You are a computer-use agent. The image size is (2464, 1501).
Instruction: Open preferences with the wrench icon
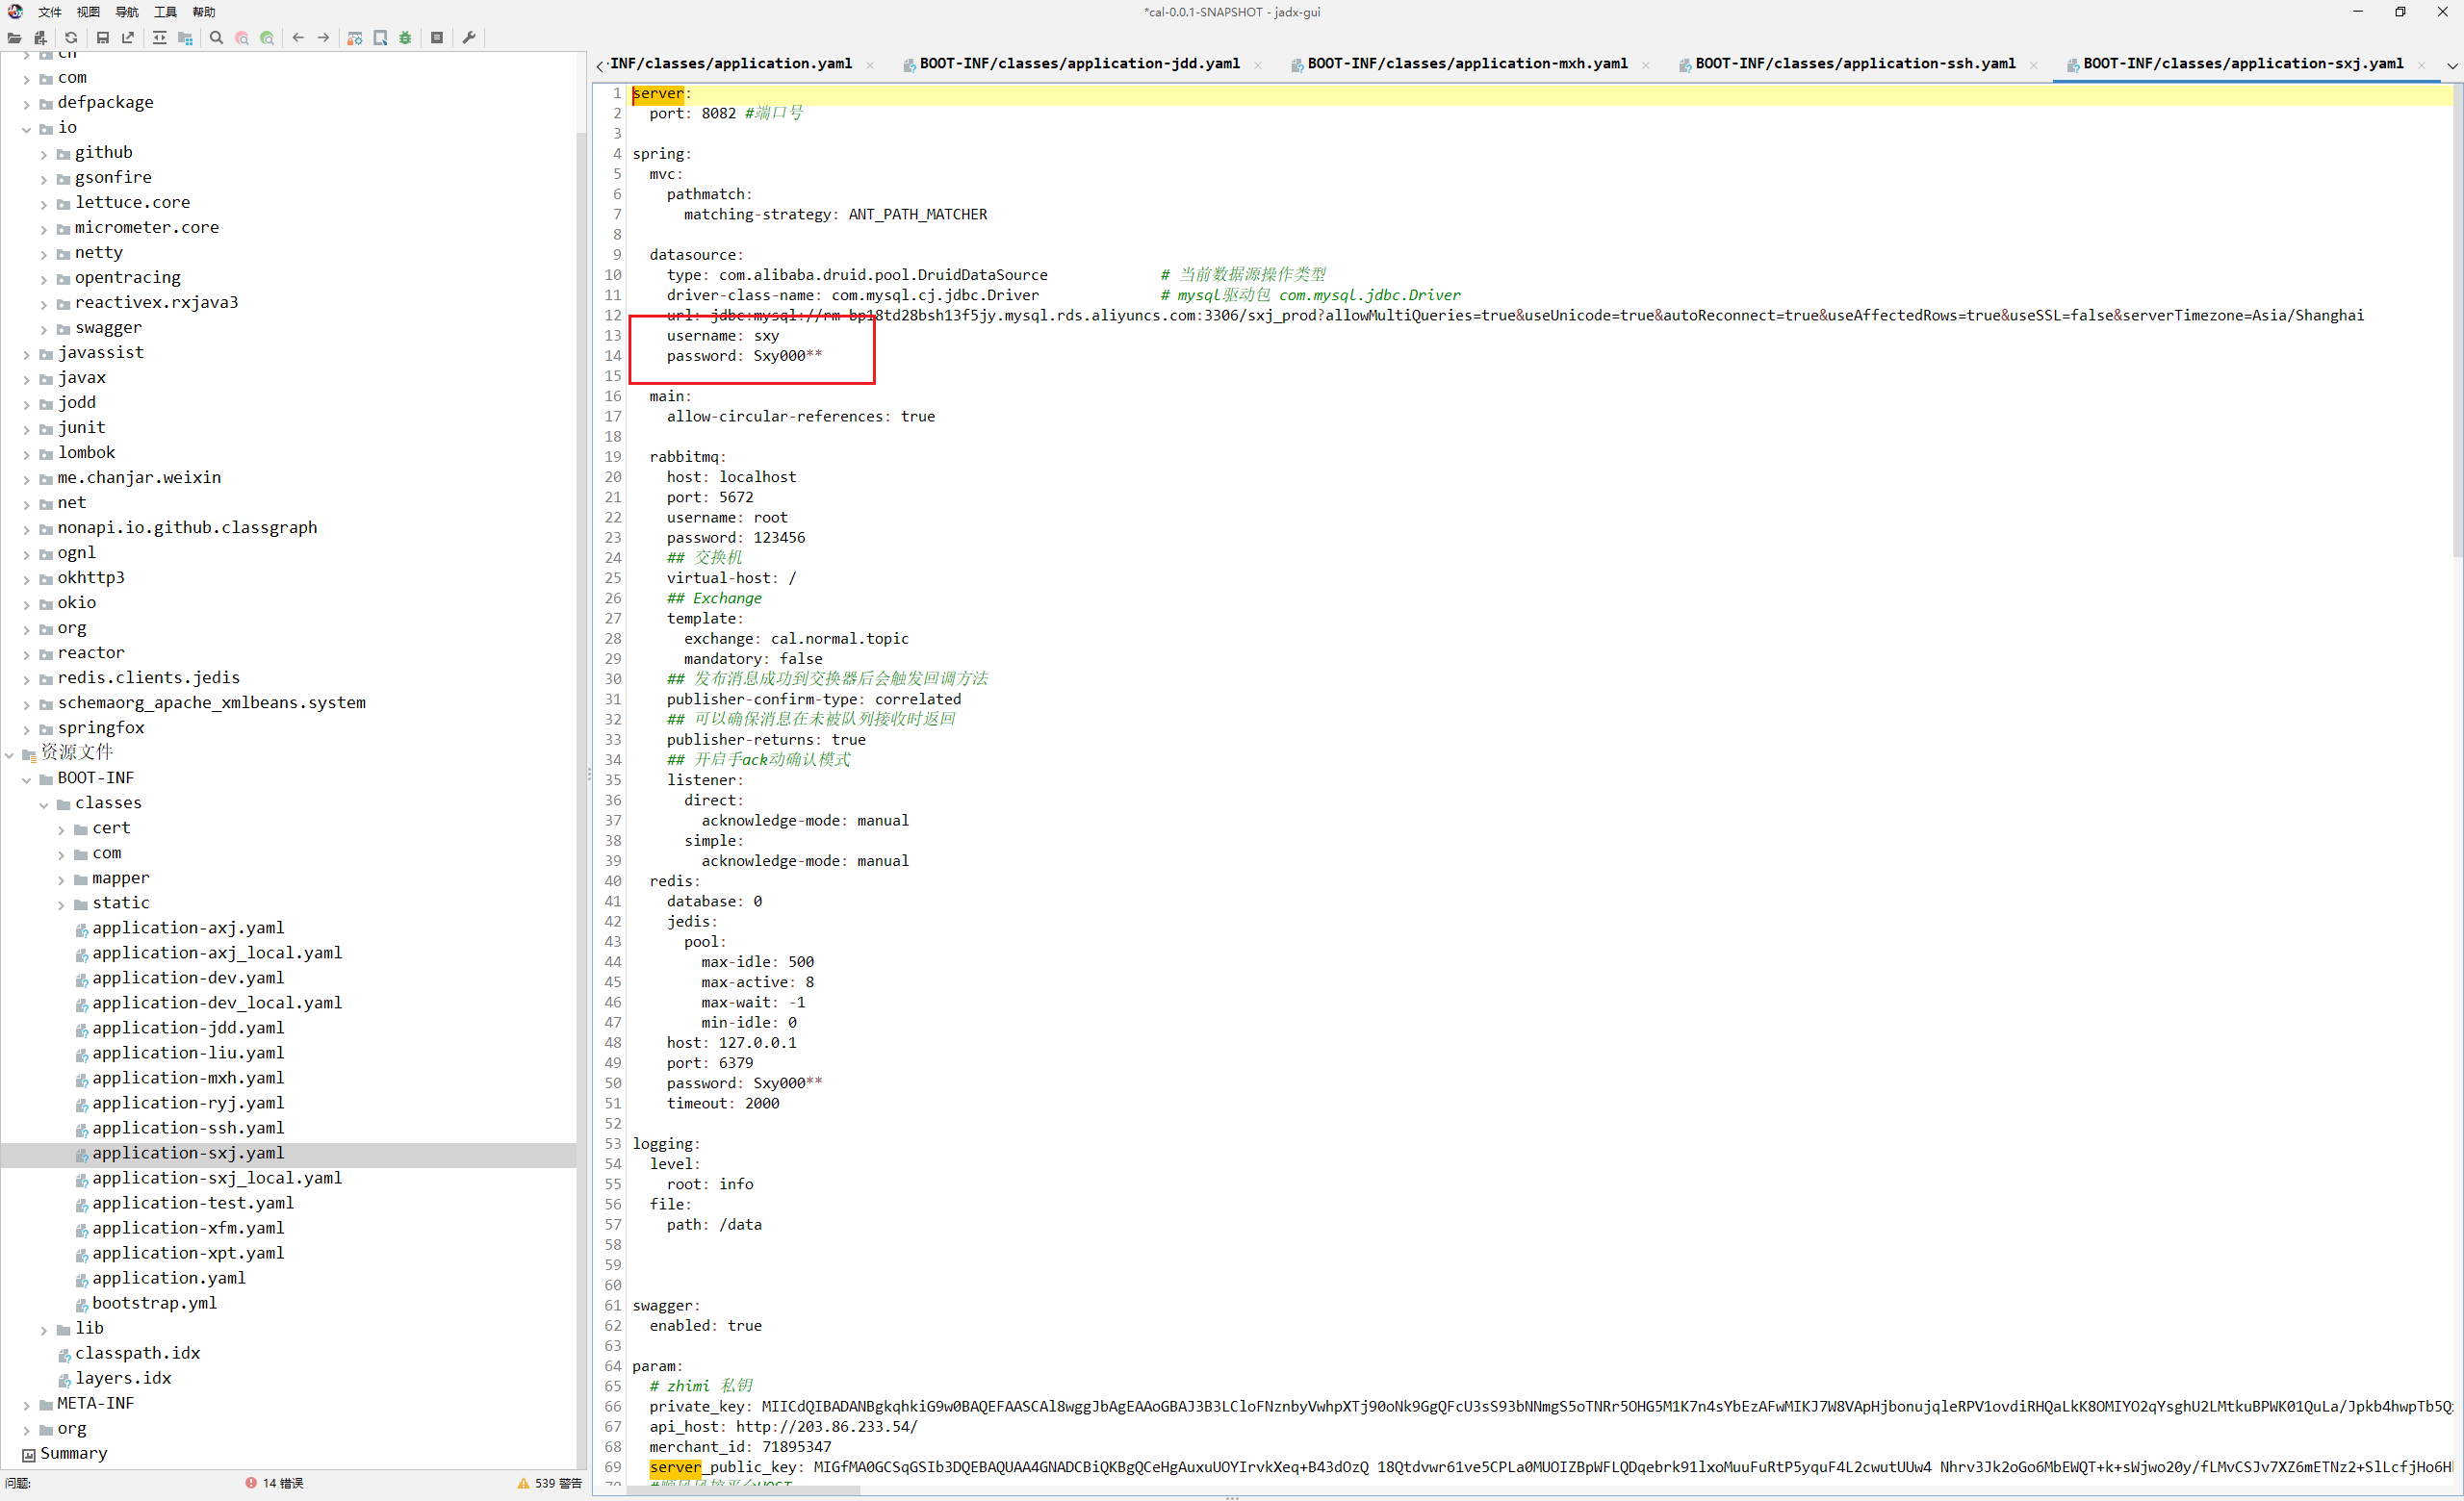tap(469, 38)
